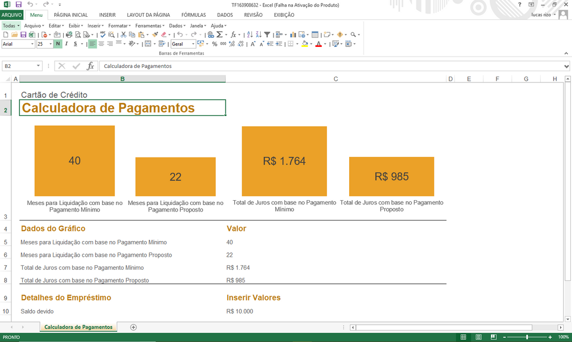Click the Cut scissors icon
This screenshot has height=342, width=572.
[124, 35]
